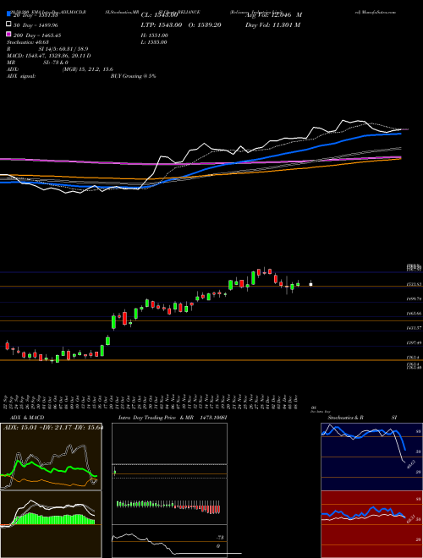This screenshot has width=423, height=558.
Task: Click the 'Stochastics & R SI' panel title
Action: click(362, 418)
